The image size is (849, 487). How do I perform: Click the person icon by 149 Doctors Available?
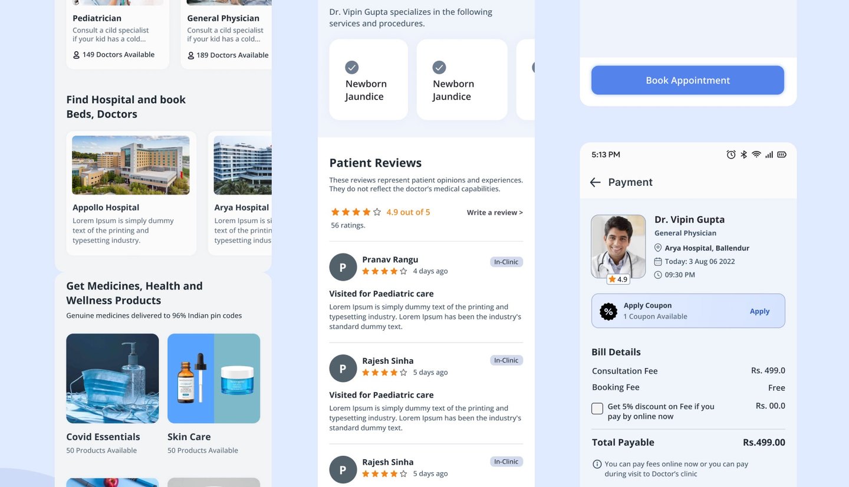pyautogui.click(x=76, y=55)
